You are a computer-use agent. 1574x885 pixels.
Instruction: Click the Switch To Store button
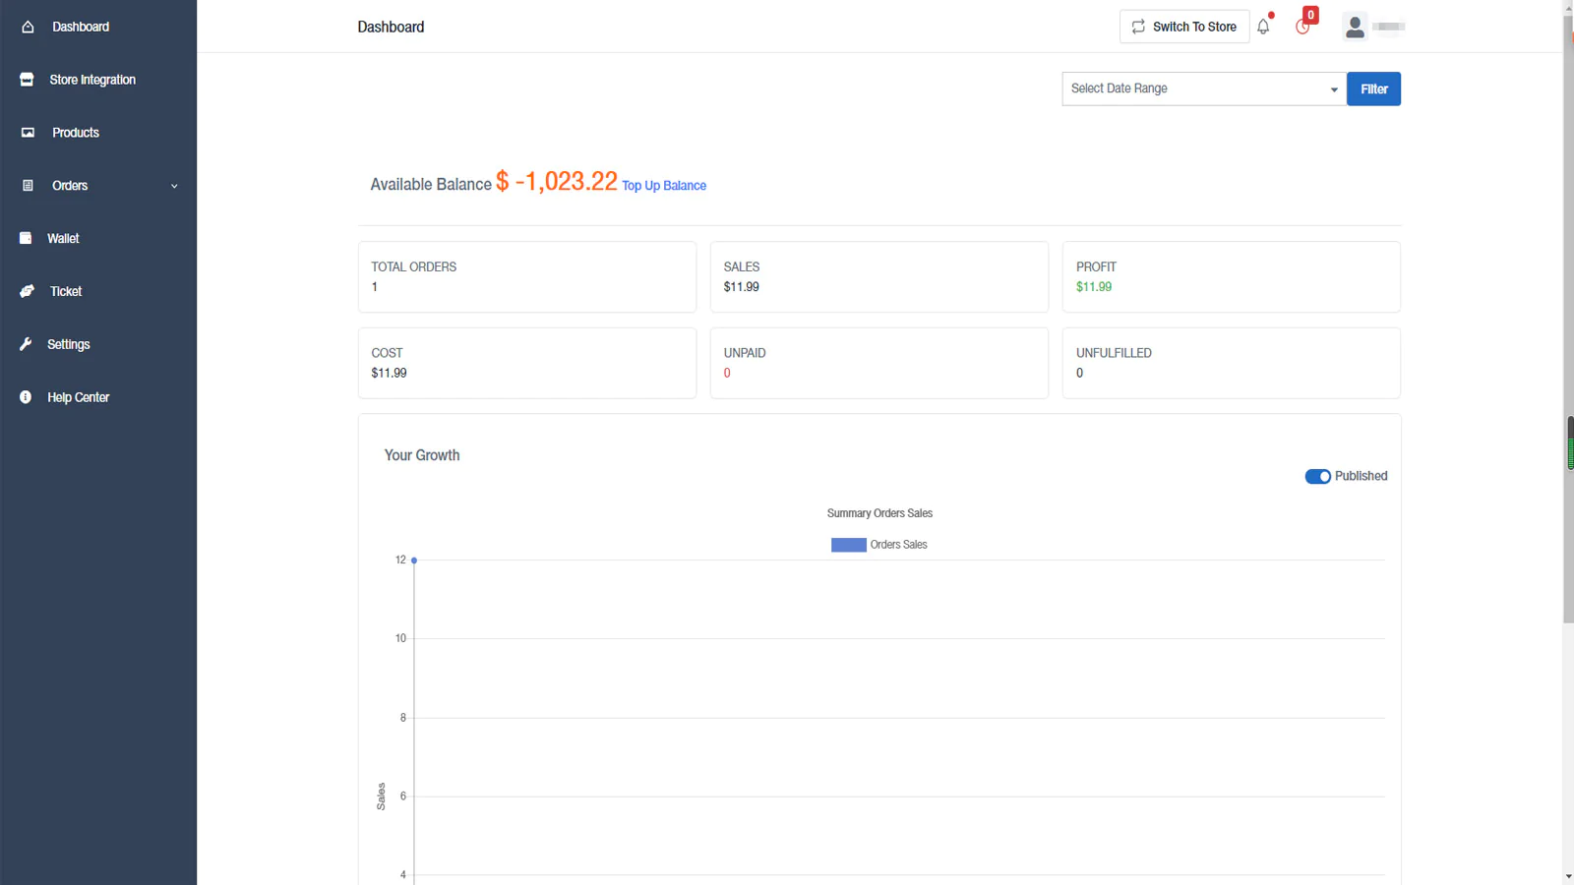click(1183, 27)
